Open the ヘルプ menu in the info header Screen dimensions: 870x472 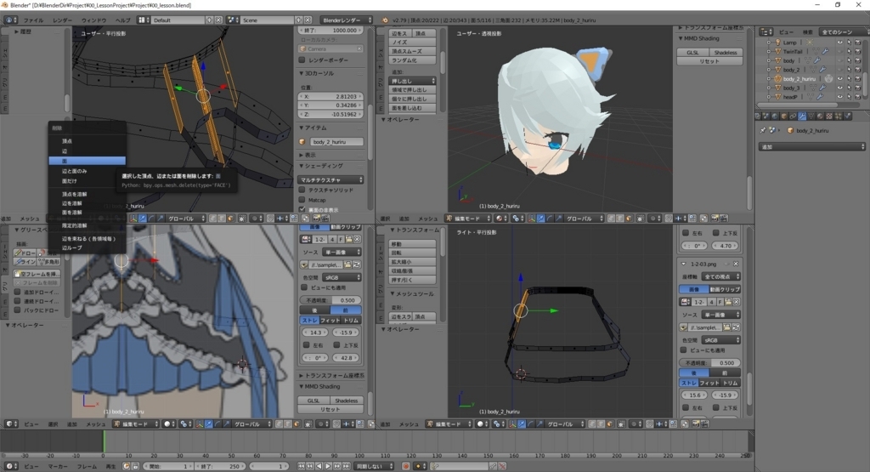pos(122,20)
